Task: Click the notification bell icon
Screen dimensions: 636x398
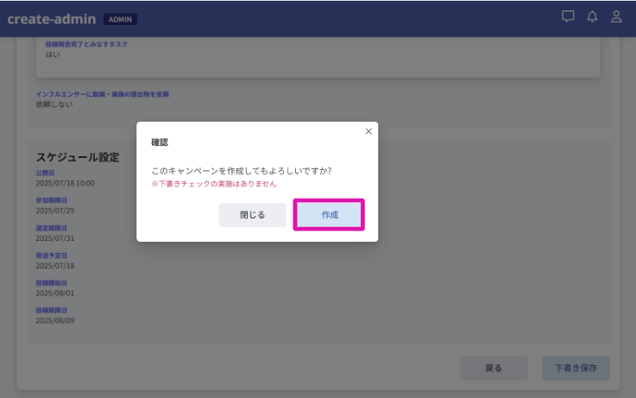Action: (592, 16)
